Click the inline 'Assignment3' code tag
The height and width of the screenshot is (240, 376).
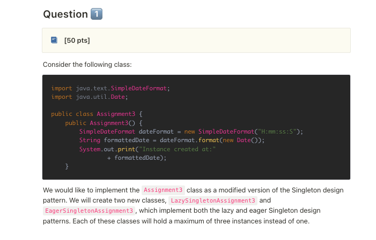[x=163, y=190]
